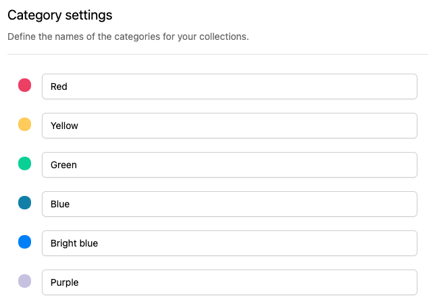
Task: Choose the pale purple color swatch
Action: (24, 281)
